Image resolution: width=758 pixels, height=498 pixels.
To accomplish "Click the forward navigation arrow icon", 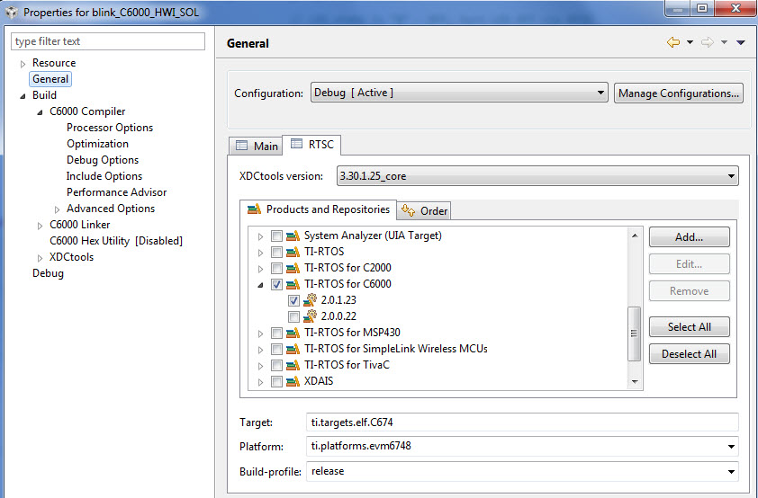I will 708,42.
